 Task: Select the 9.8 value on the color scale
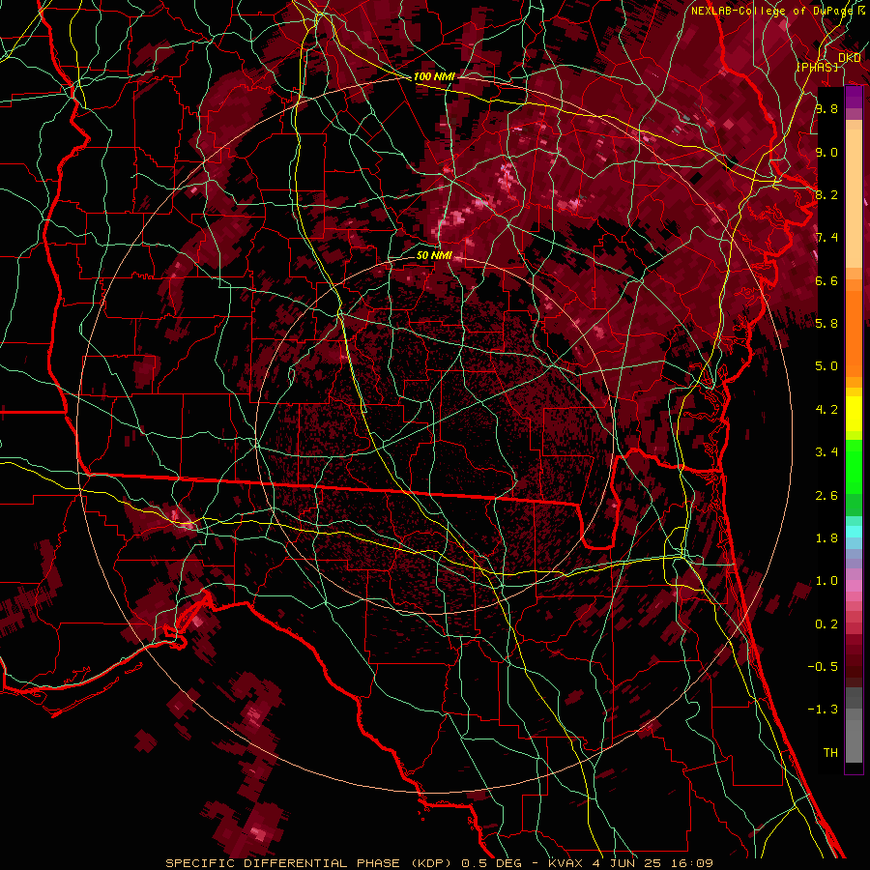click(826, 108)
